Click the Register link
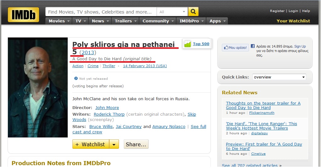Viewport: 321px width, 168px height. (x=277, y=11)
